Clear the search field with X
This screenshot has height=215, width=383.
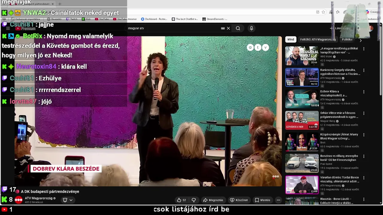tap(228, 28)
